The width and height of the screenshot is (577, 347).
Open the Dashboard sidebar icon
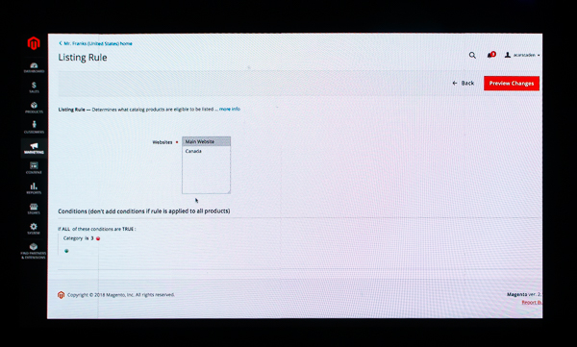tap(34, 67)
